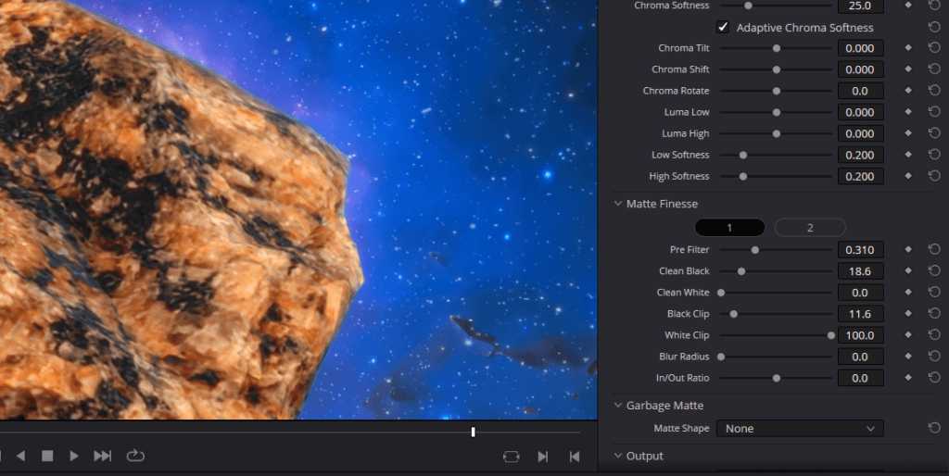Toggle keyframe diamond for High Softness

click(x=908, y=176)
